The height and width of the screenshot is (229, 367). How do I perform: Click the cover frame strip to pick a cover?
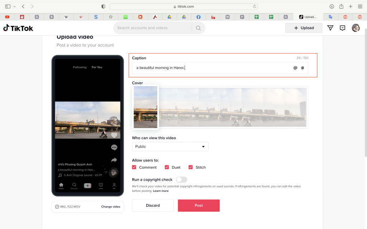[x=232, y=107]
